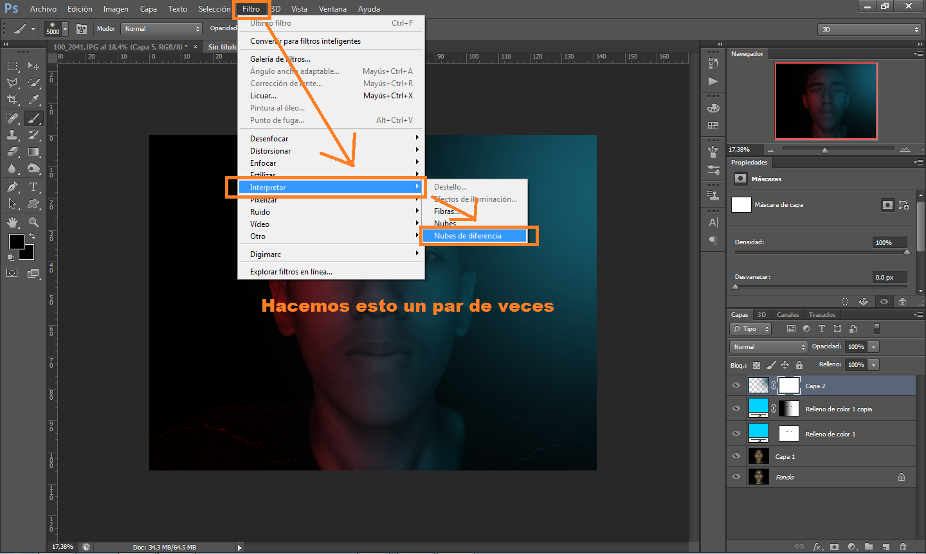Screen dimensions: 926x554
Task: Select the Blur tool
Action: pos(12,168)
